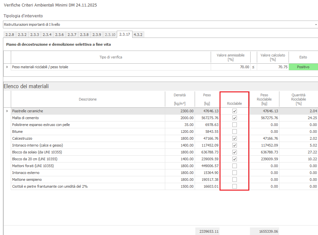Switch to the 4.3.2 tab
Viewport: 318px width, 235px height.
tap(138, 34)
